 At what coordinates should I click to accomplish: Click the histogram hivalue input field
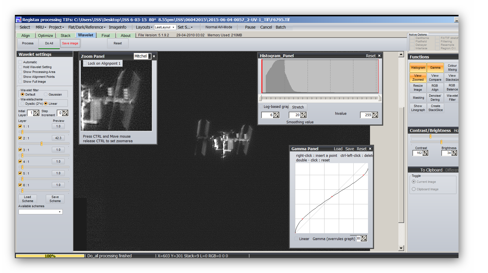coord(366,115)
